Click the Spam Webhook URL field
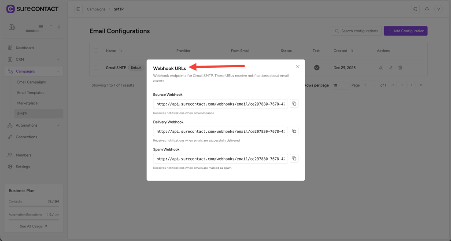451x241 pixels. coord(220,159)
